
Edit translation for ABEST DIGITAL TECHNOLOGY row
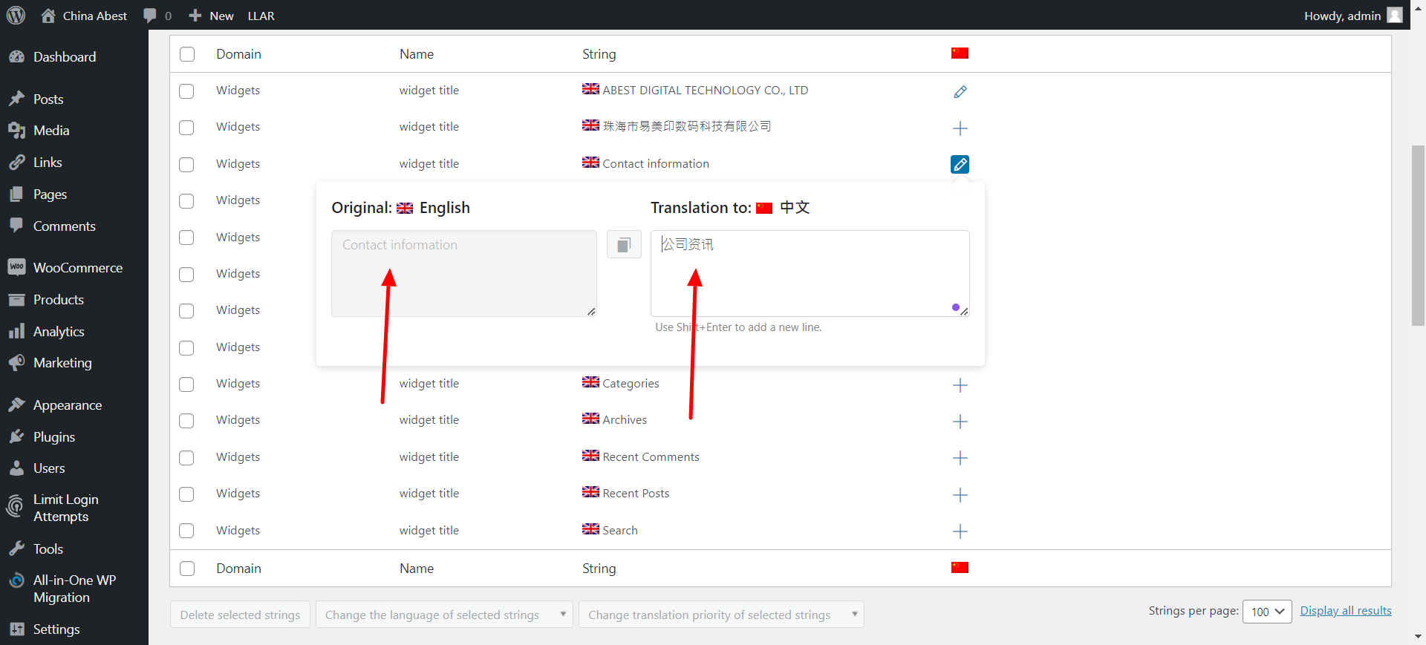pyautogui.click(x=960, y=92)
